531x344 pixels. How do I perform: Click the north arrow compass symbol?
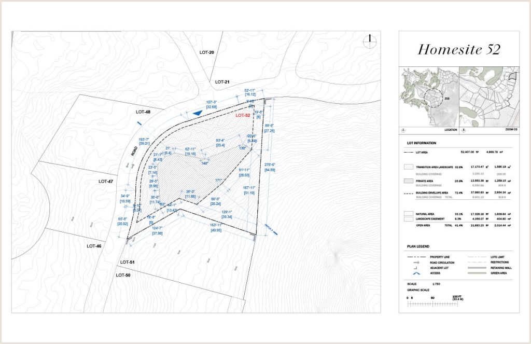pyautogui.click(x=369, y=41)
